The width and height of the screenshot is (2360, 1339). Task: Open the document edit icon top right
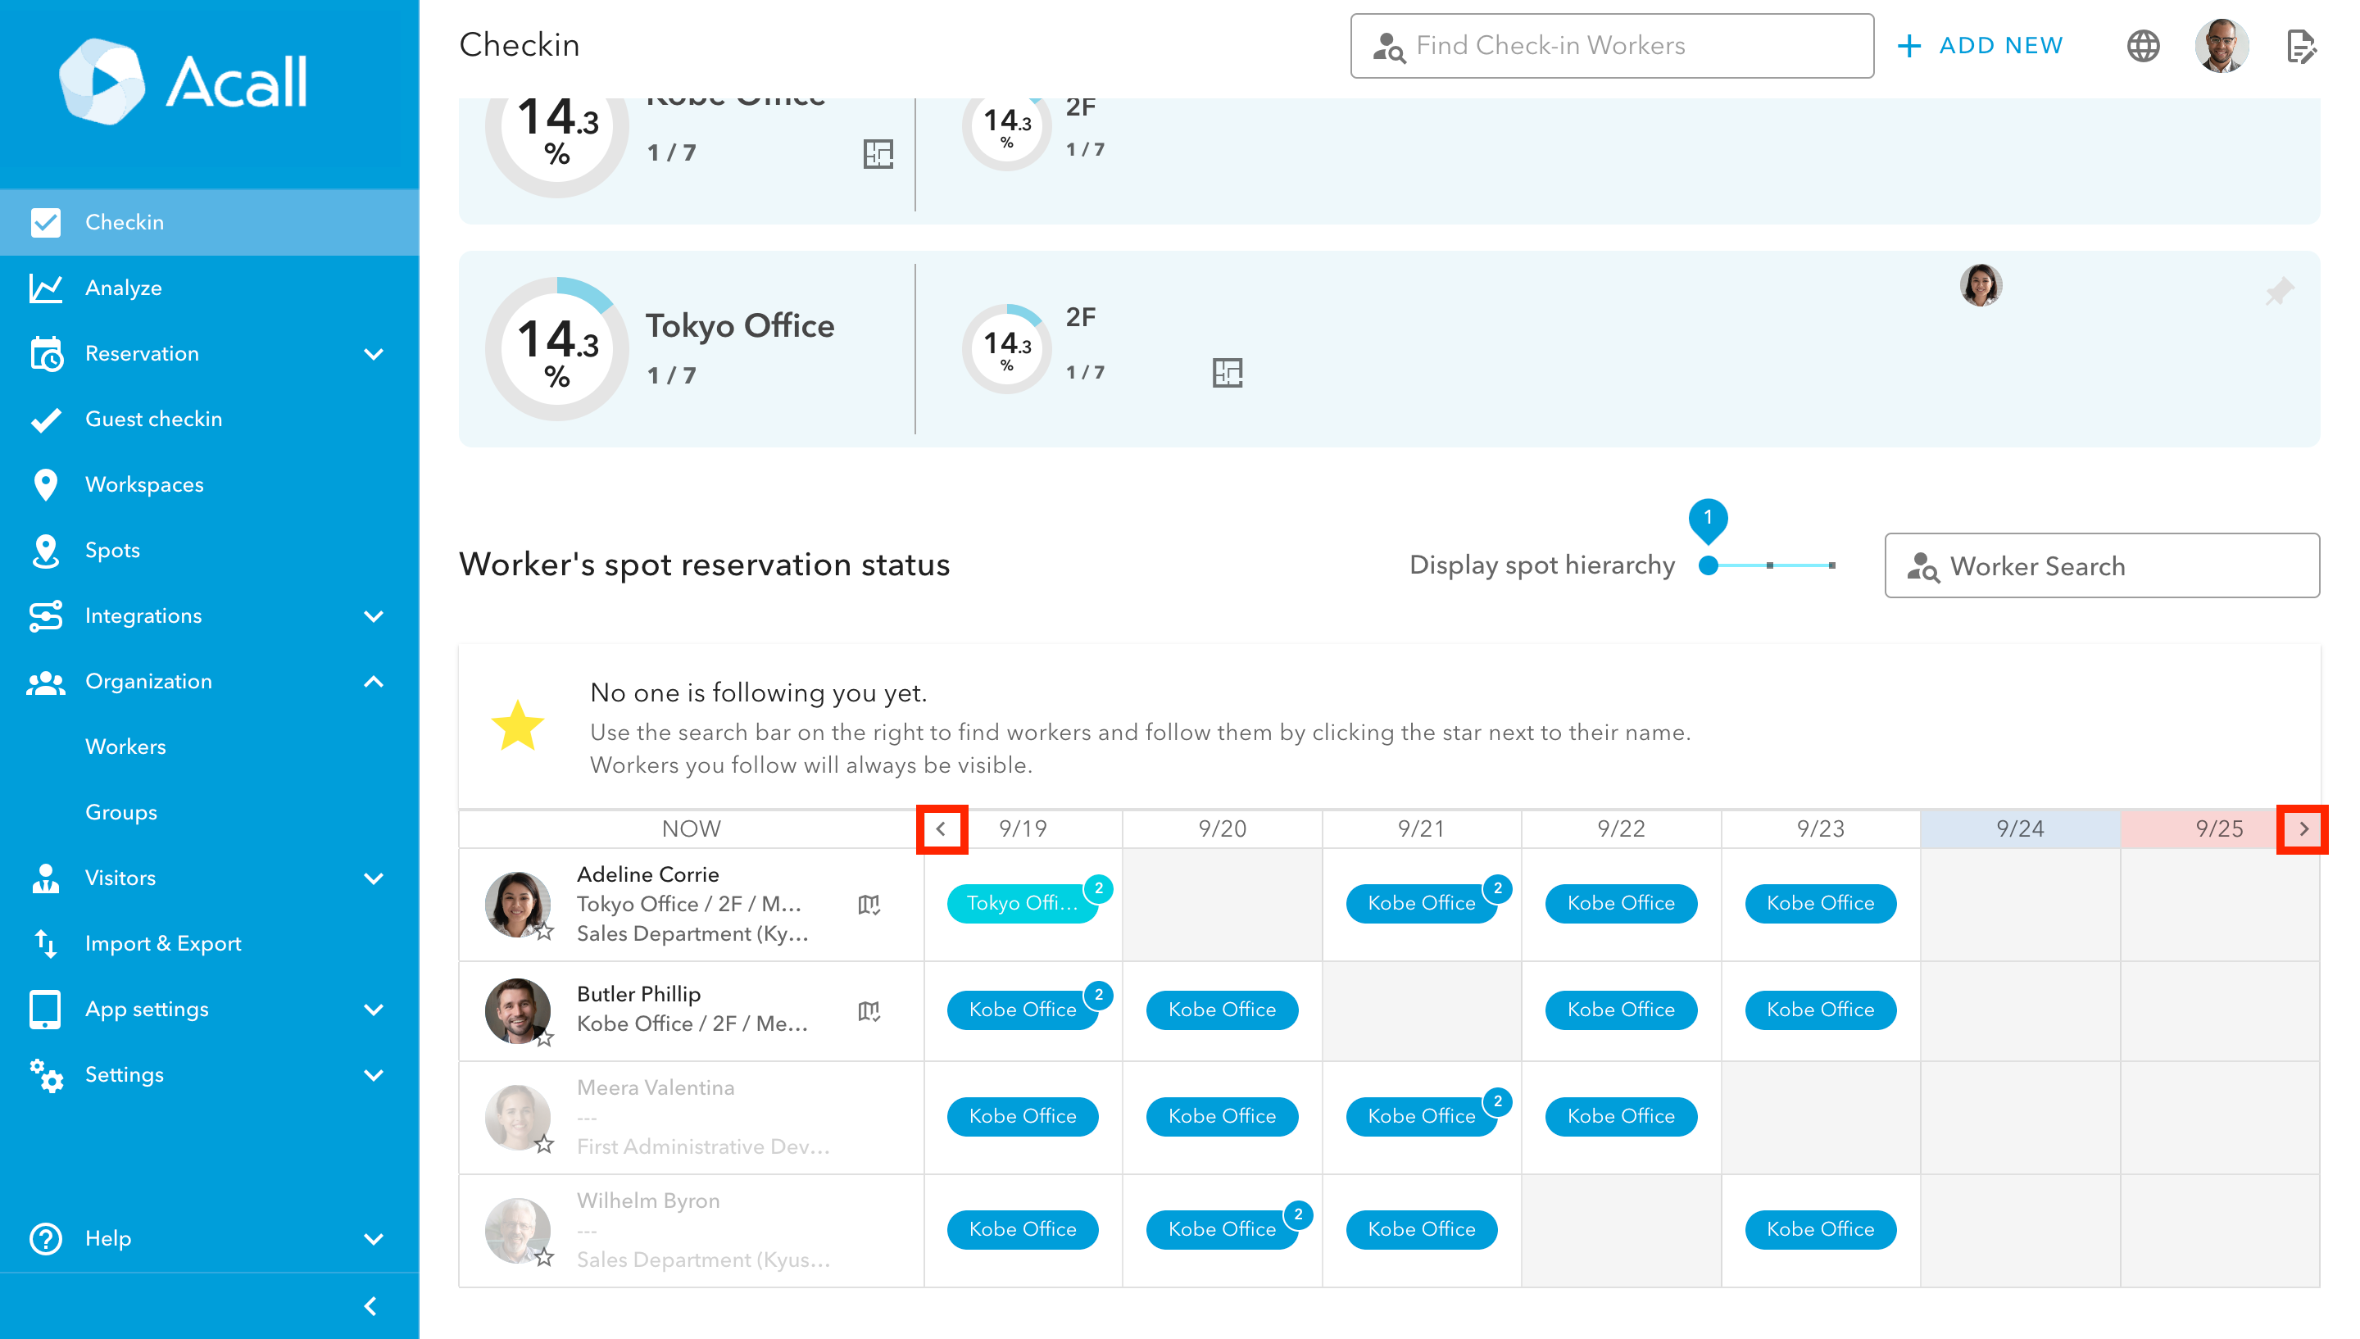pyautogui.click(x=2300, y=46)
